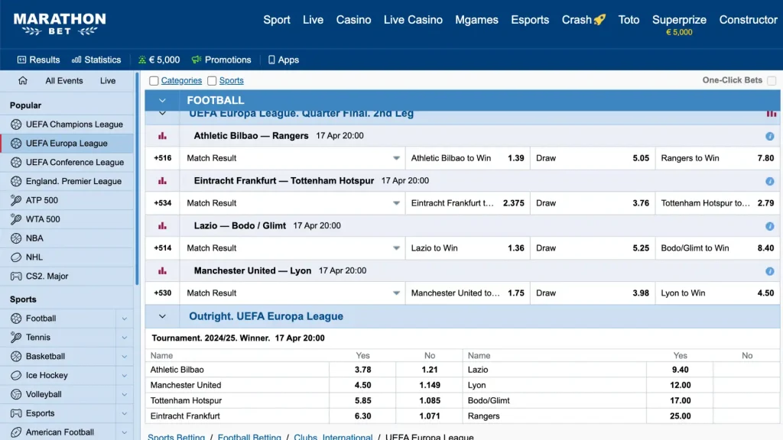Show info for Lazio — Bodo / Glimt match
Image resolution: width=783 pixels, height=440 pixels.
coord(769,226)
